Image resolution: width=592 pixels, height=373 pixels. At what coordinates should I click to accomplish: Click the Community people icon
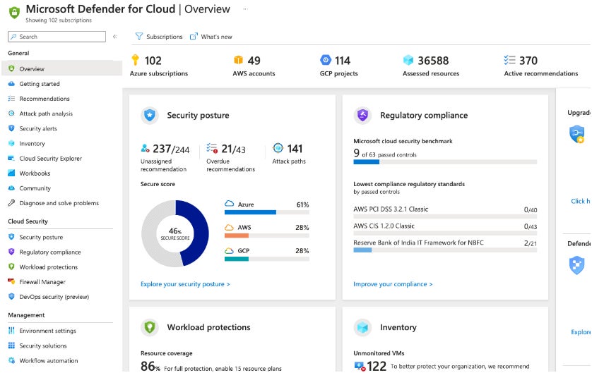(x=11, y=188)
